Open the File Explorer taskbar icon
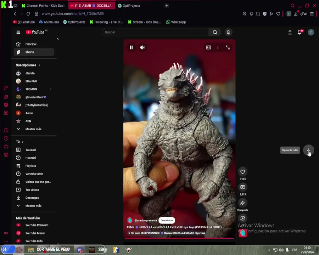Screen dimensions: 319x255 tap(31, 250)
